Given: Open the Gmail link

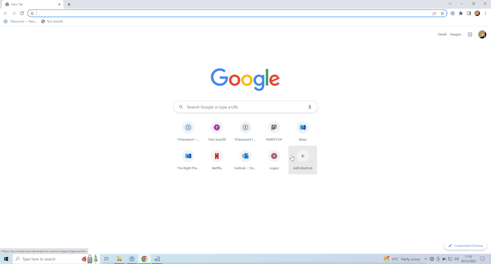Looking at the screenshot, I should [x=442, y=34].
